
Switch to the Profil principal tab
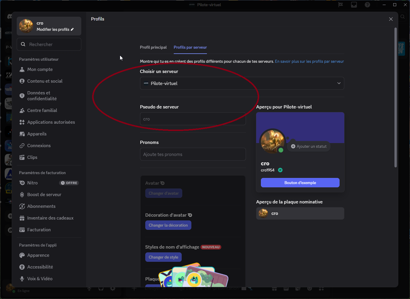(x=153, y=47)
